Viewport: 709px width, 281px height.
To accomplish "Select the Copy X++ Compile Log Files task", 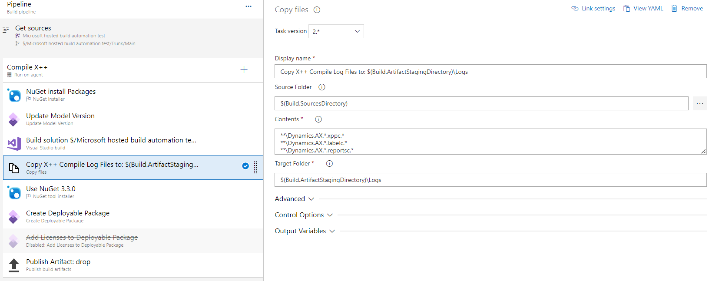I will coord(133,168).
